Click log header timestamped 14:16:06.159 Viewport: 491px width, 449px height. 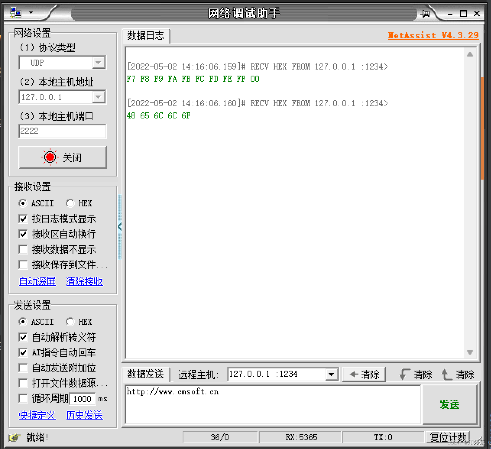[x=257, y=66]
